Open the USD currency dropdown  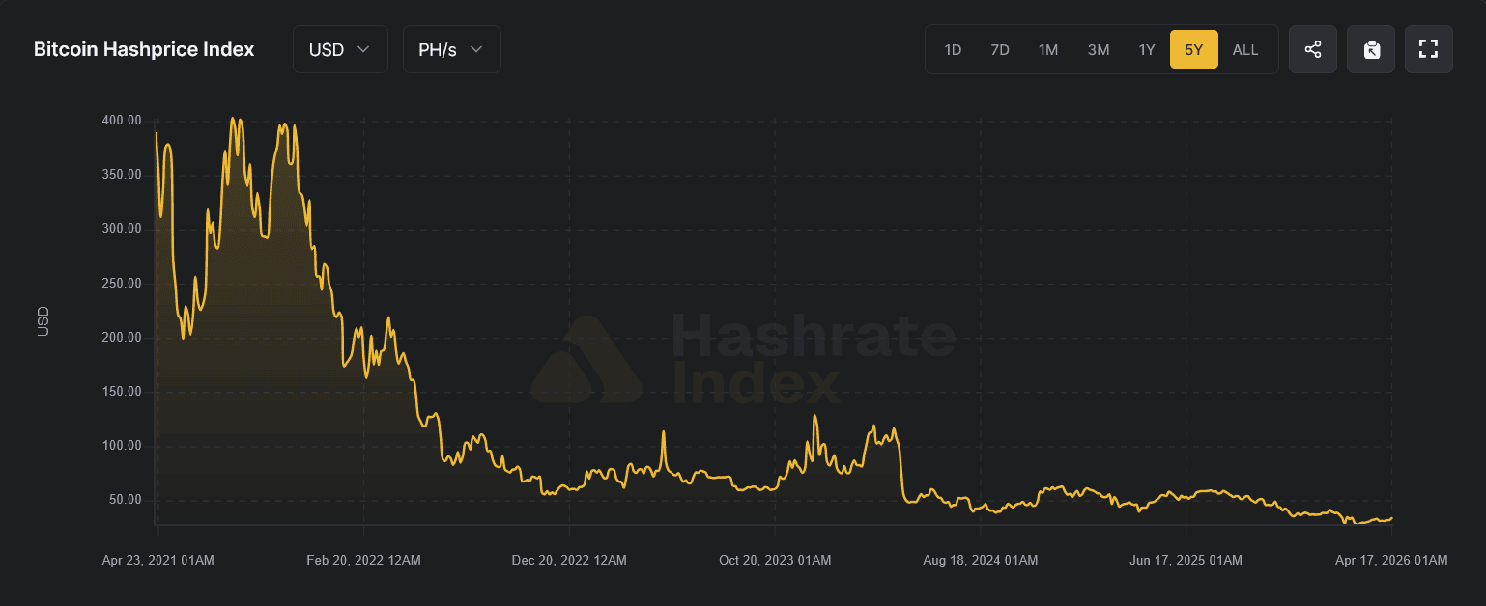coord(340,49)
